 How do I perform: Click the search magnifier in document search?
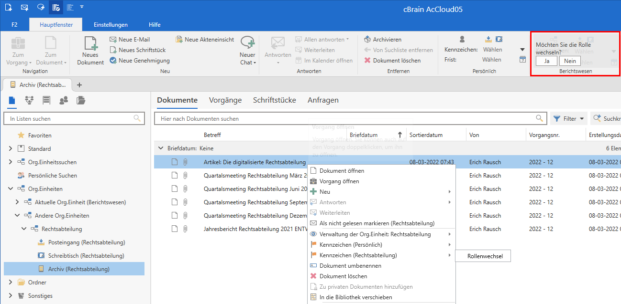point(539,118)
